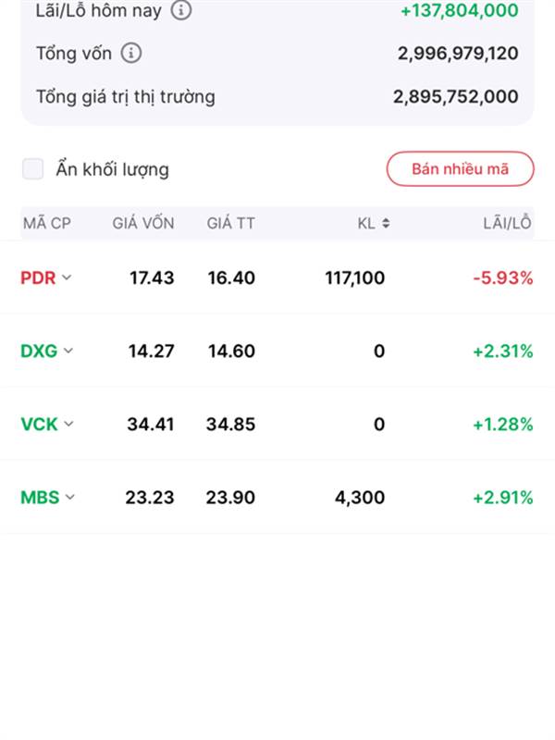This screenshot has height=740, width=555.
Task: Sort holdings by the KL sort arrows
Action: (x=385, y=223)
